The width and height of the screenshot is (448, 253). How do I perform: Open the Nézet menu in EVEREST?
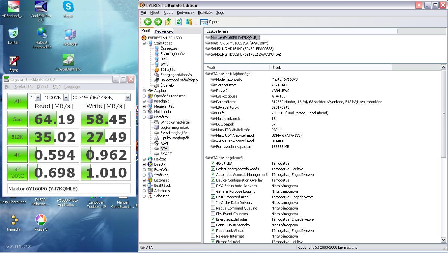coord(155,13)
